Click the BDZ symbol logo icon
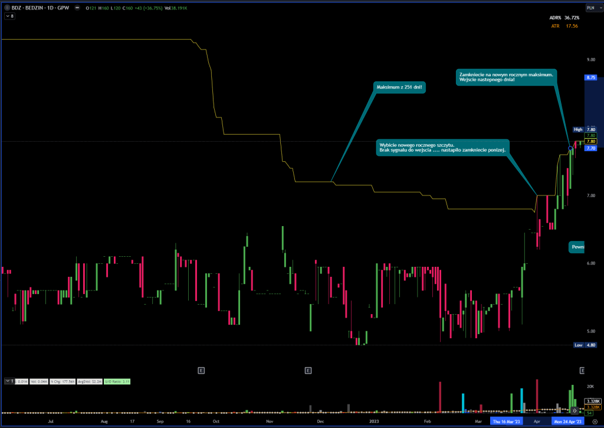 (7, 8)
